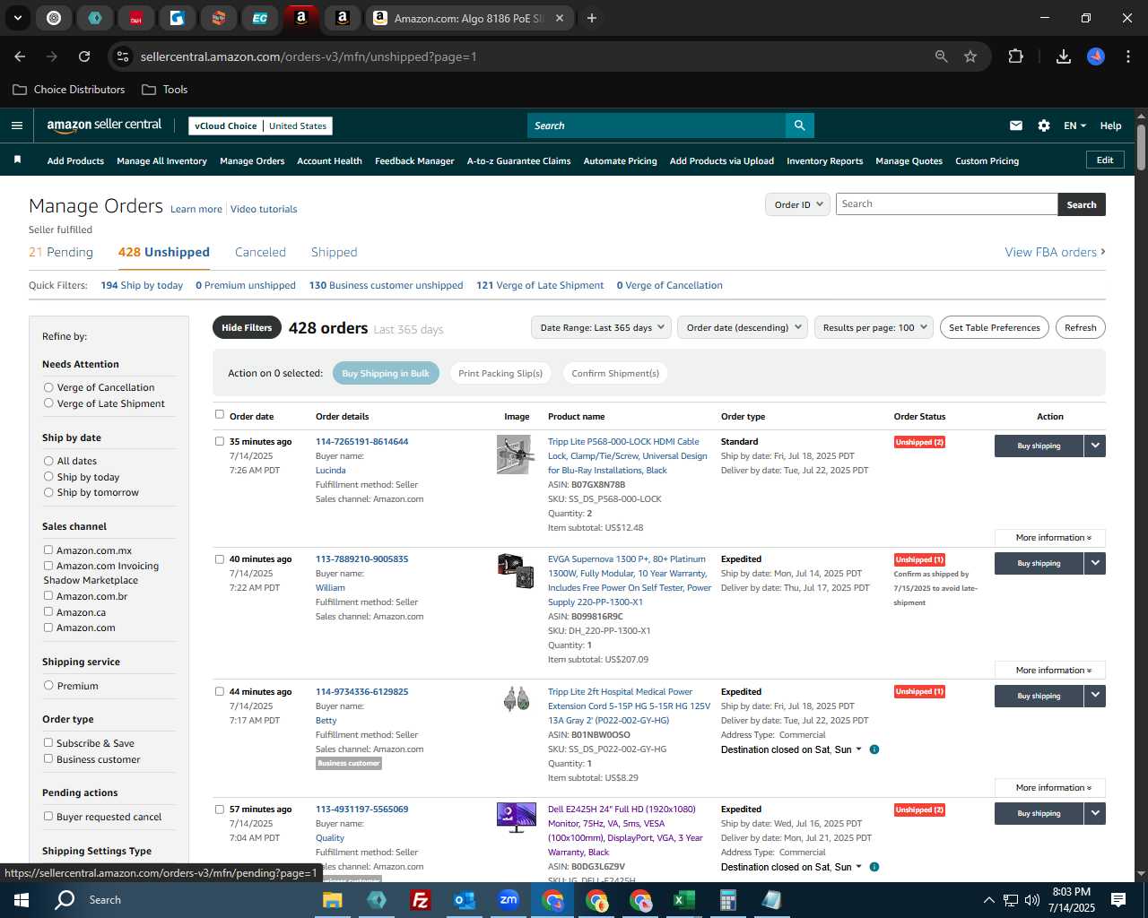Open Outlook from the taskbar
The width and height of the screenshot is (1148, 918).
[x=464, y=900]
